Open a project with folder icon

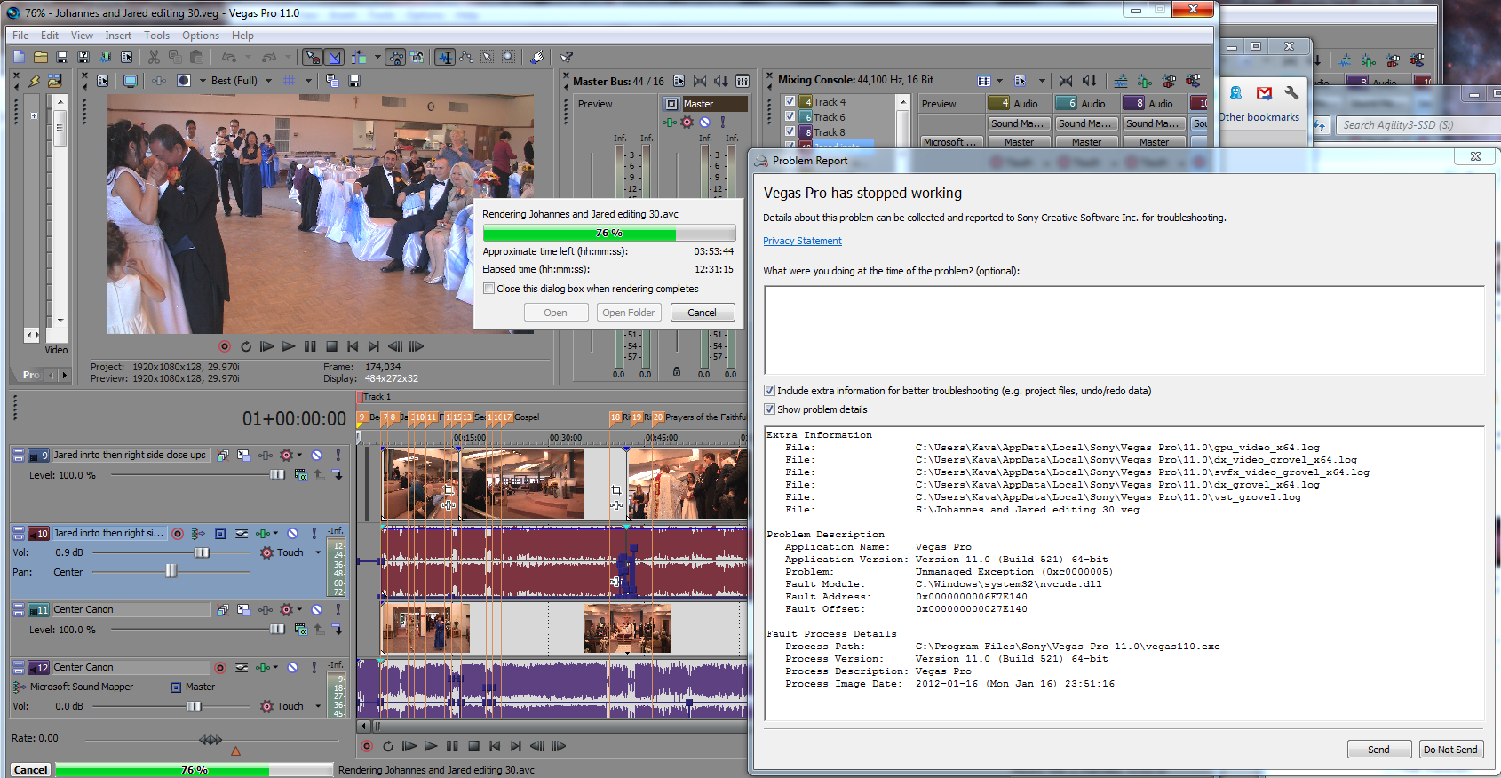(x=40, y=57)
